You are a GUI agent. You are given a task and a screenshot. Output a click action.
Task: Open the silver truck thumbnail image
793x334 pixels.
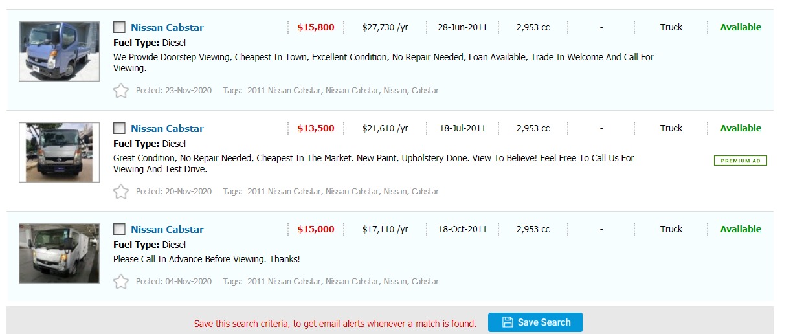tap(59, 152)
